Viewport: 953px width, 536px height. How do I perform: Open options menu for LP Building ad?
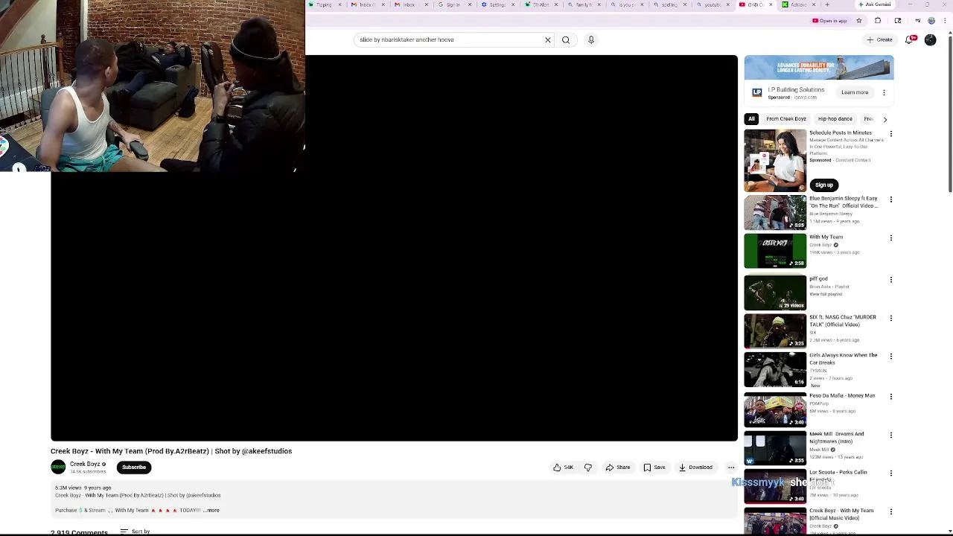(884, 92)
